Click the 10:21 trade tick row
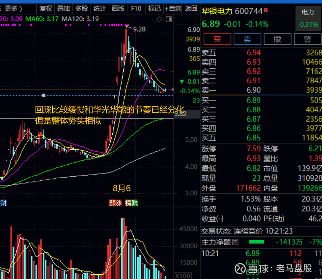The image size is (322, 279). click(261, 253)
